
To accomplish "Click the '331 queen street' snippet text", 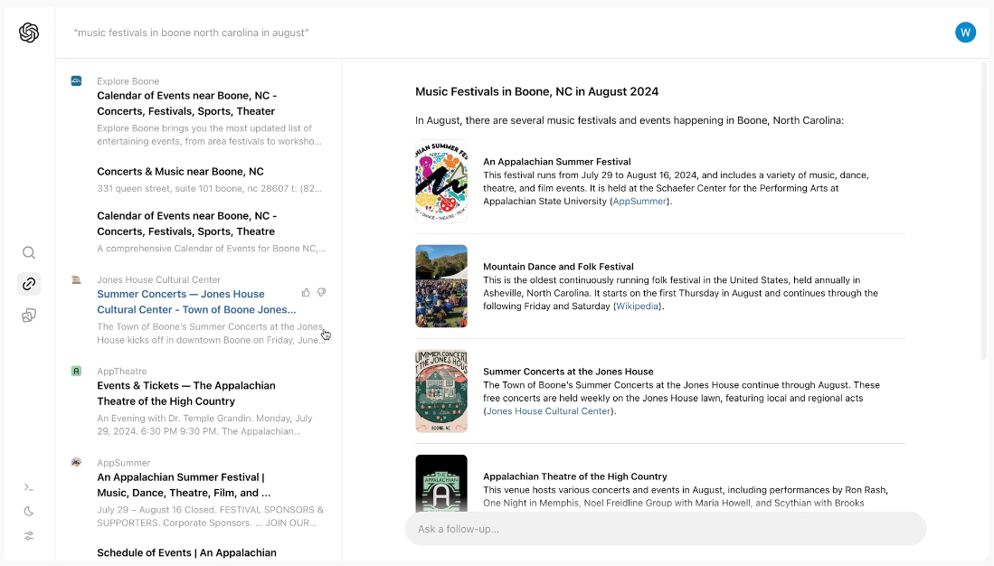I will click(x=209, y=188).
